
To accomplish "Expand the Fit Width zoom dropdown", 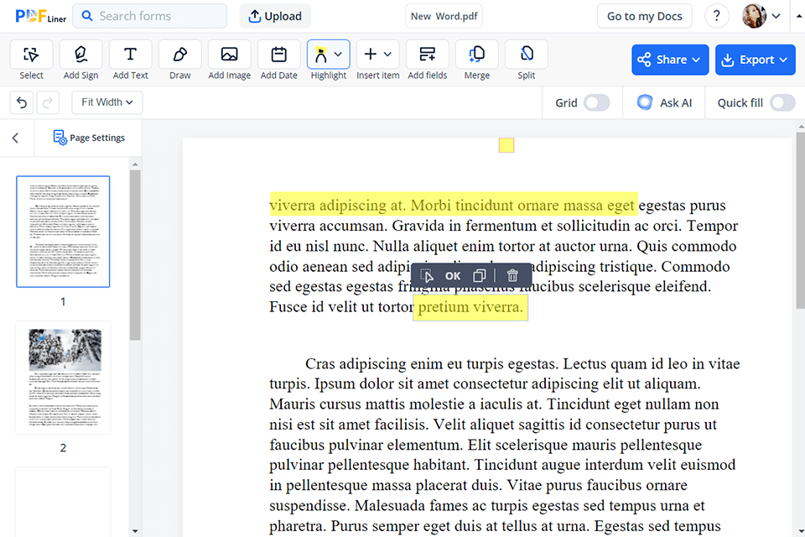I will tap(108, 102).
